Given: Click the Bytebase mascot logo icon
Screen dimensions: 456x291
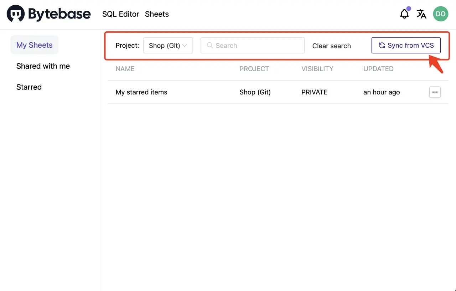Looking at the screenshot, I should point(16,14).
